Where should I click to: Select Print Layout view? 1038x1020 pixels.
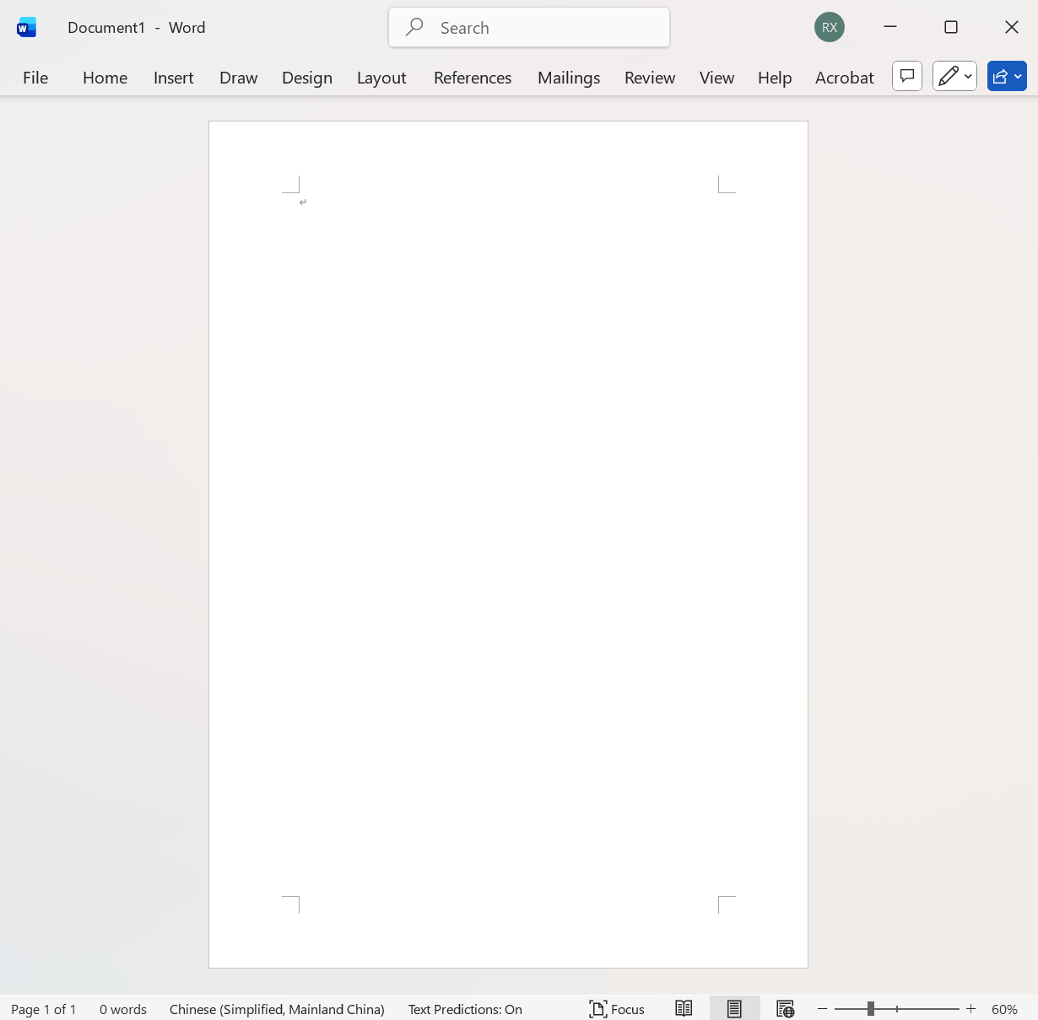coord(733,1008)
